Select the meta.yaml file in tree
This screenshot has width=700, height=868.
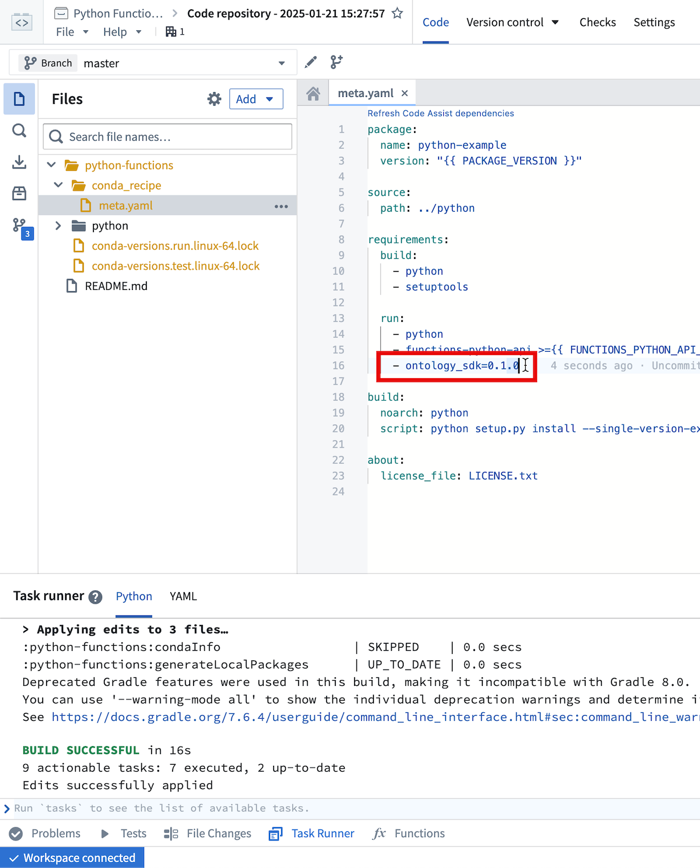click(x=167, y=205)
